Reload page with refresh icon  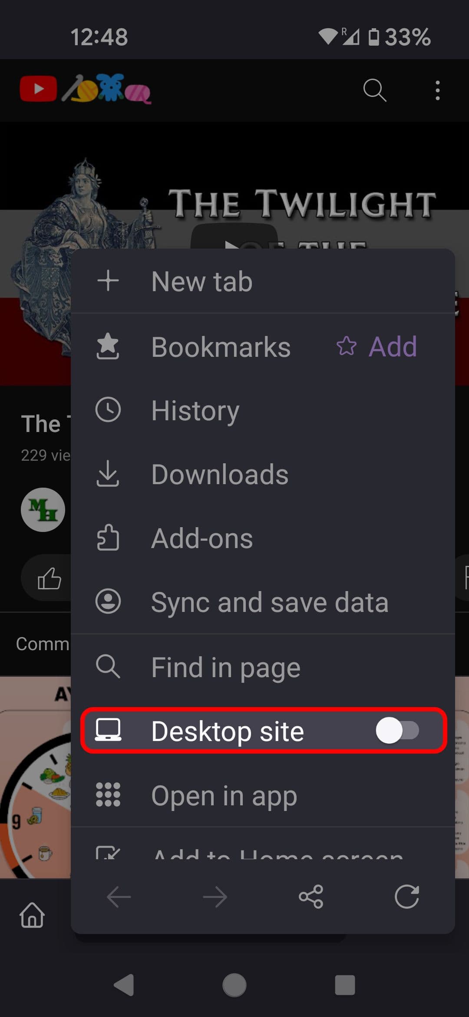407,896
